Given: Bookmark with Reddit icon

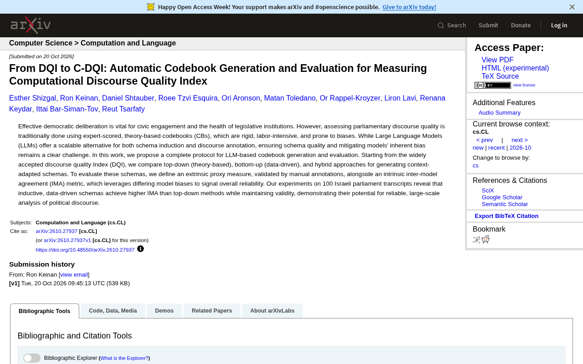Looking at the screenshot, I should tap(486, 240).
